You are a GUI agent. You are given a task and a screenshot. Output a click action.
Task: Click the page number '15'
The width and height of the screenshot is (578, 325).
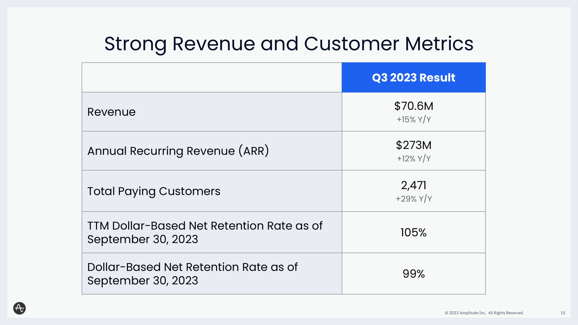[563, 313]
